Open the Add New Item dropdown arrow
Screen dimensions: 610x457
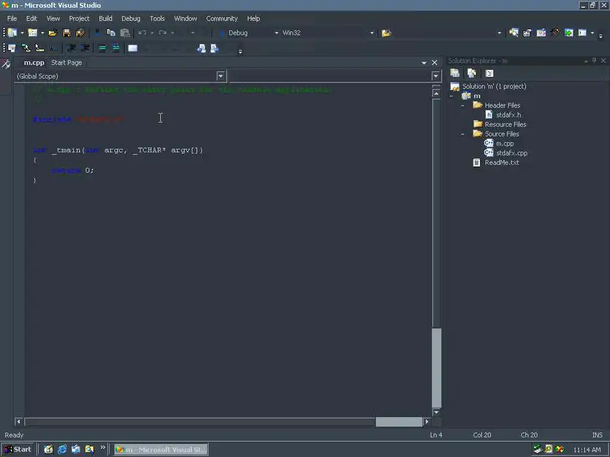click(x=42, y=33)
